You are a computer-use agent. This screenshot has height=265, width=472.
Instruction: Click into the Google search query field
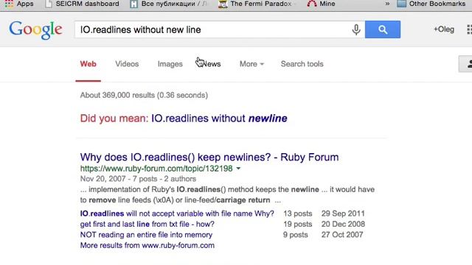(211, 29)
